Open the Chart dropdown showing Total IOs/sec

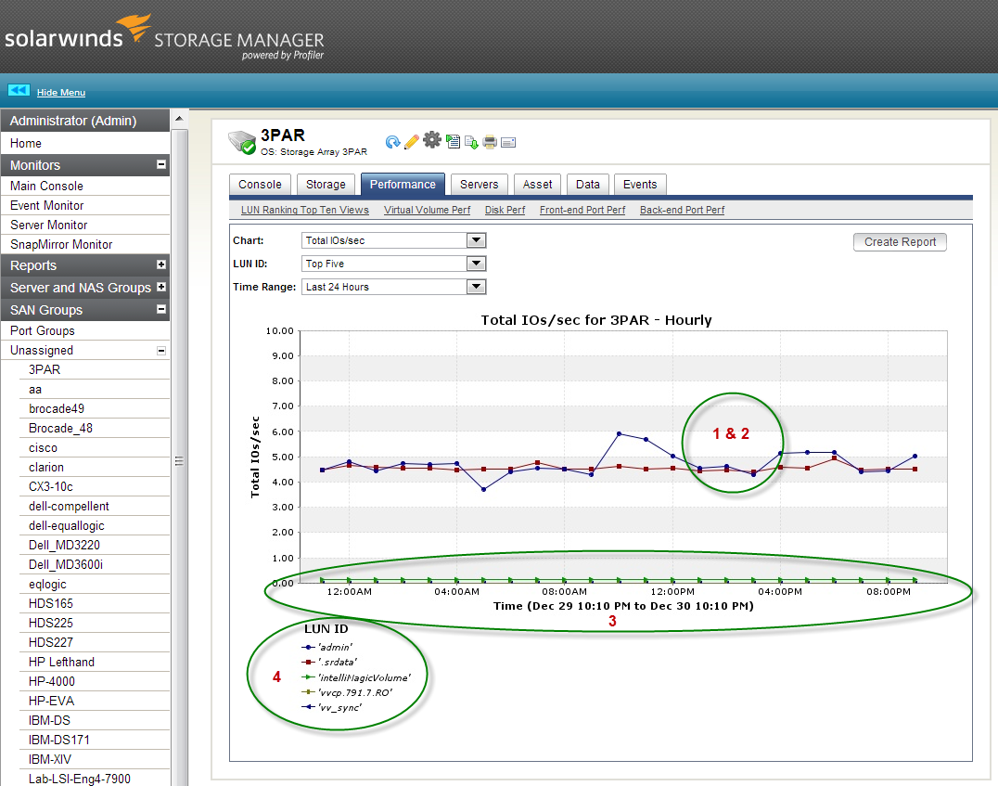click(x=393, y=240)
